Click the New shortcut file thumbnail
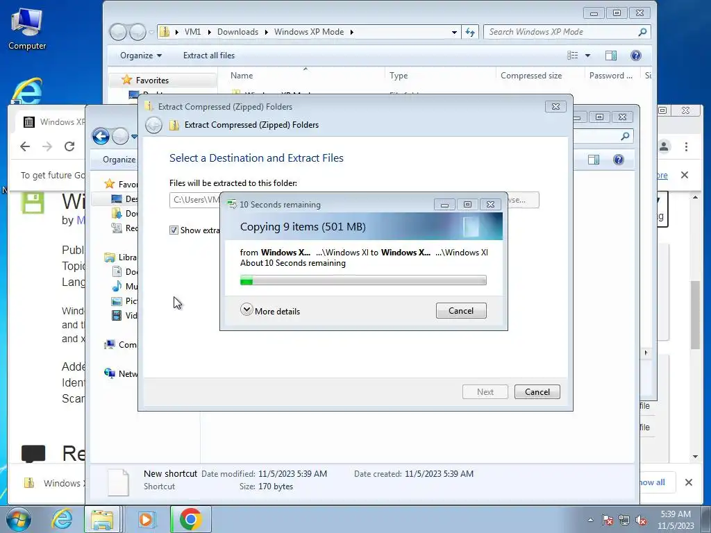The width and height of the screenshot is (711, 533). [x=118, y=482]
